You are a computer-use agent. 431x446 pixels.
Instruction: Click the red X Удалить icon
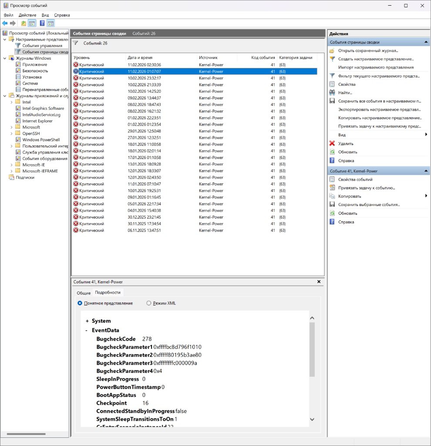pyautogui.click(x=332, y=143)
